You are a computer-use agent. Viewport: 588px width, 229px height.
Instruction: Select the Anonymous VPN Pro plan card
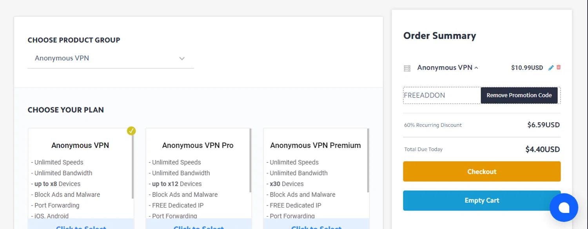pyautogui.click(x=198, y=179)
